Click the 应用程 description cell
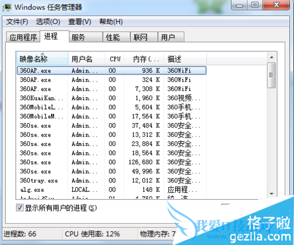The image size is (294, 245). point(182,189)
